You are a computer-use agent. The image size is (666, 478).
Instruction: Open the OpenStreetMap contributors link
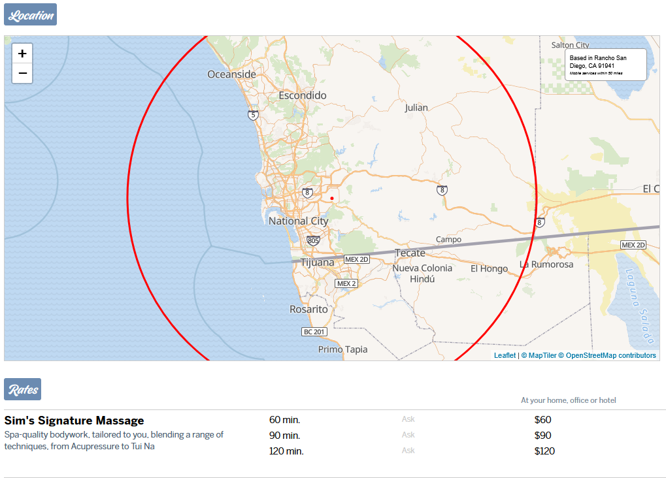pos(610,355)
